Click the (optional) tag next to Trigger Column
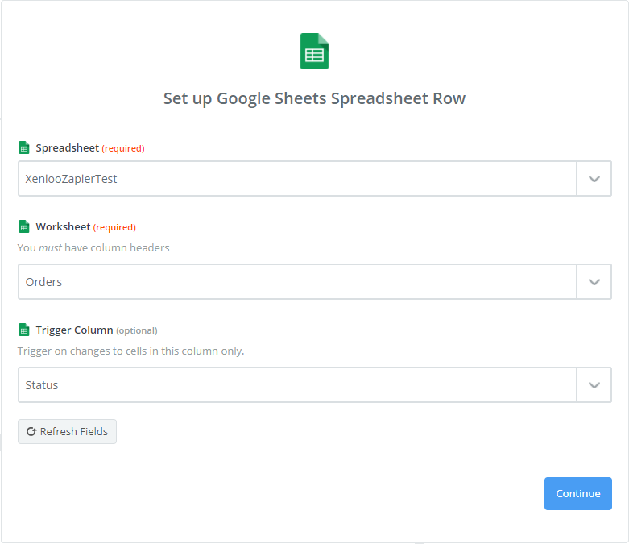 coord(137,330)
